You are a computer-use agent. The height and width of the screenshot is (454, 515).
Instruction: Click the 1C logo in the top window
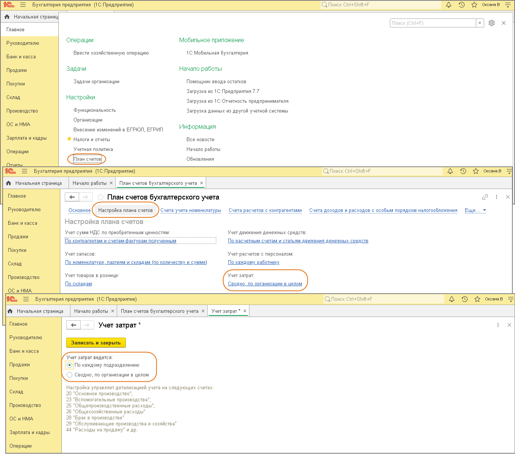click(8, 5)
